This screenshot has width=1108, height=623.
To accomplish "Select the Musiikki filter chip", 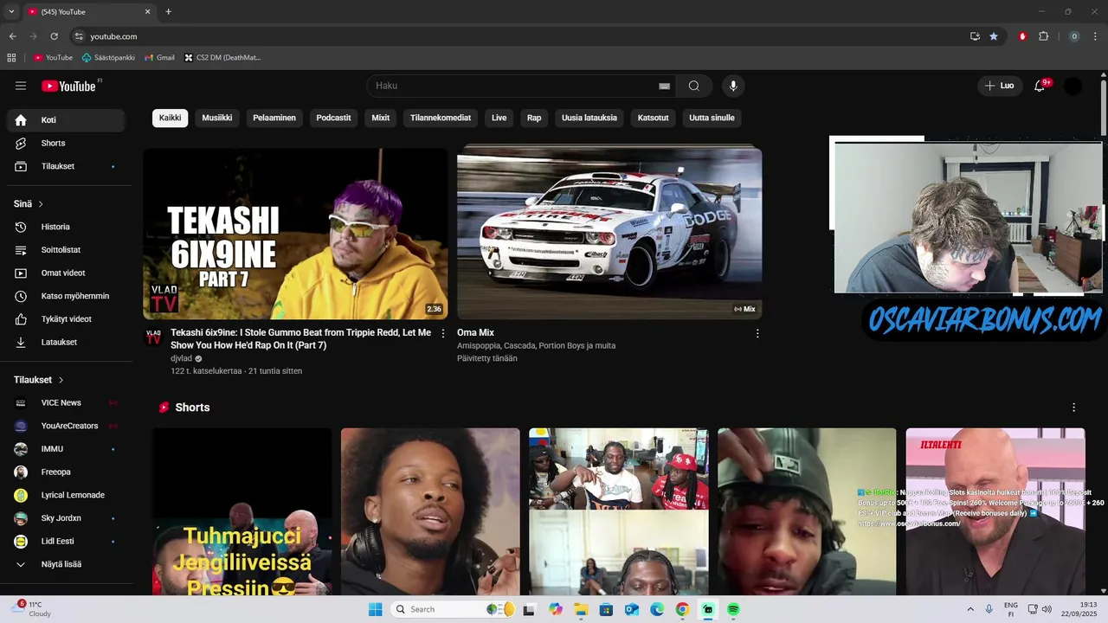I will (217, 118).
